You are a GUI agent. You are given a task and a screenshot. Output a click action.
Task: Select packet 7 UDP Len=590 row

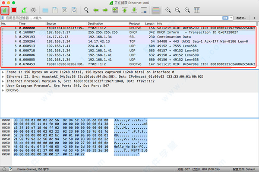(128, 55)
